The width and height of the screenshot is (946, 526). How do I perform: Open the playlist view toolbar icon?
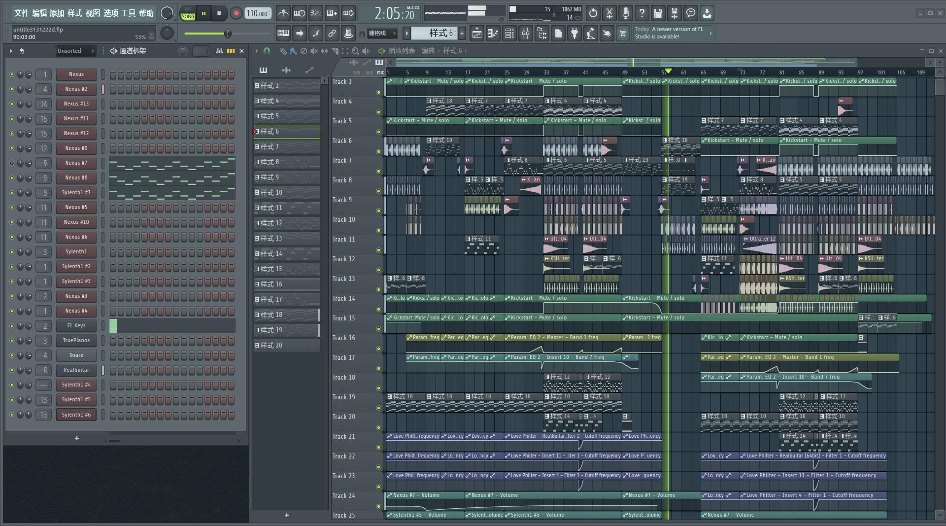pos(477,34)
